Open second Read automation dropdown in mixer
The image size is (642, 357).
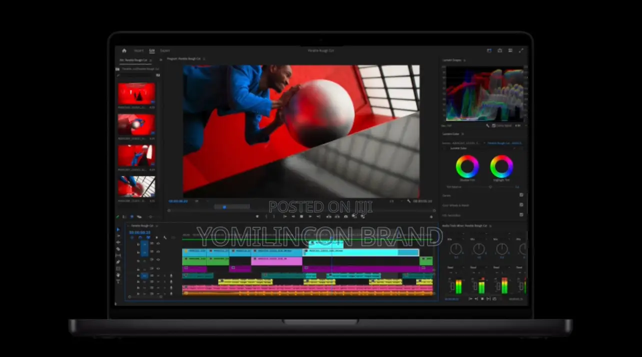tap(478, 267)
